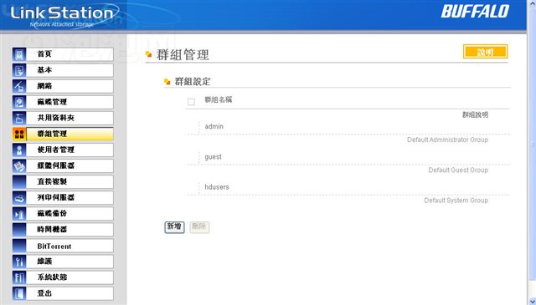Click the 登出 logout door icon
Screen dimensions: 536x305
pos(19,293)
